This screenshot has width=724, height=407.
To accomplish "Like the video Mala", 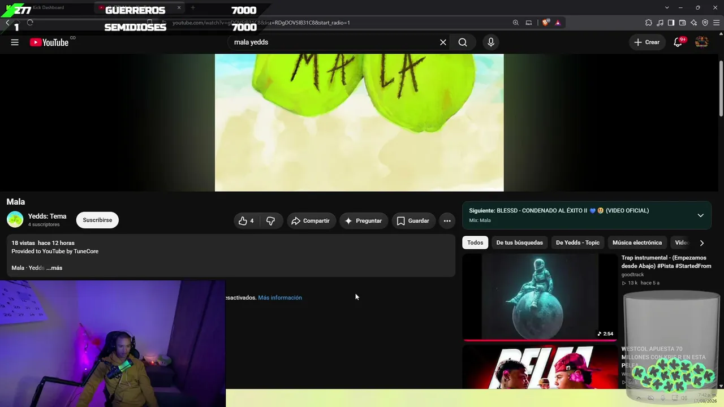I will (246, 221).
